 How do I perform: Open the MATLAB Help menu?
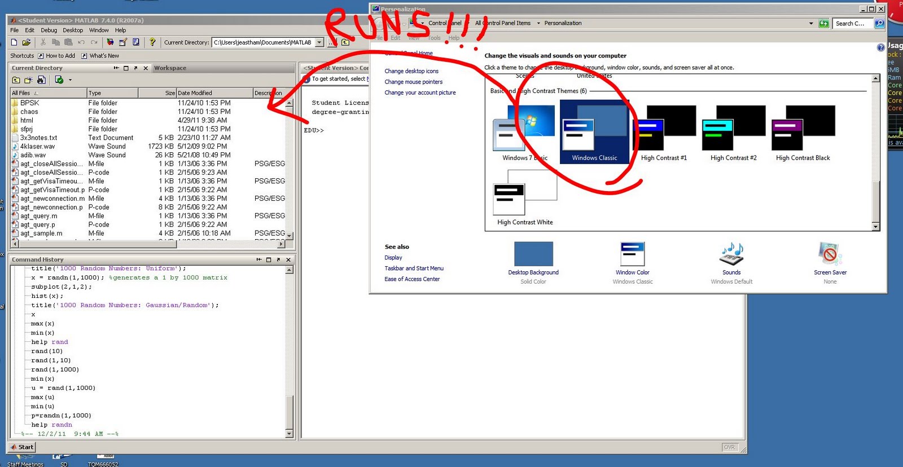[x=121, y=30]
